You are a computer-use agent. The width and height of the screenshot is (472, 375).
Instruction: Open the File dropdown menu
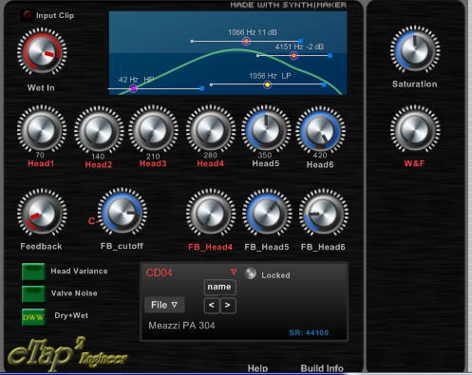coord(164,305)
